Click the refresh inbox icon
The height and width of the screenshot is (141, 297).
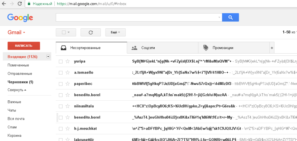click(x=91, y=32)
